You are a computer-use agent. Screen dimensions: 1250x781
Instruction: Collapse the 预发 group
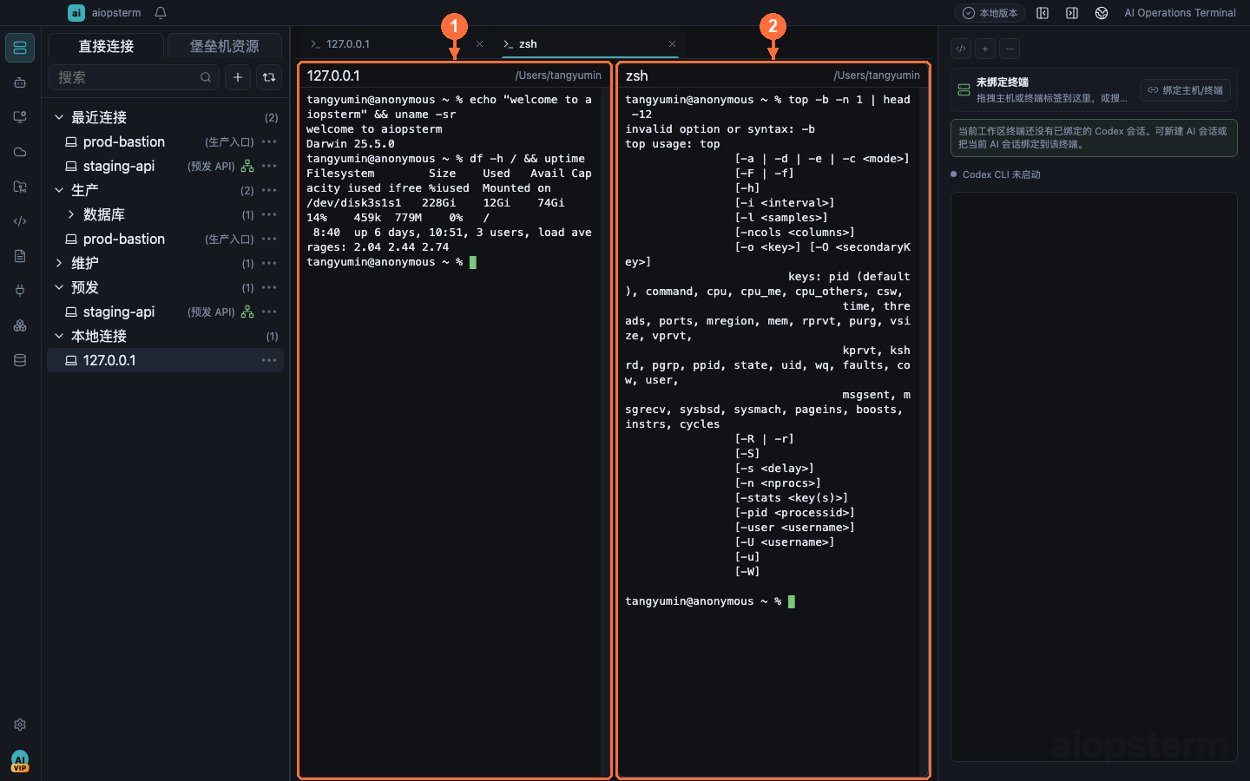coord(59,287)
